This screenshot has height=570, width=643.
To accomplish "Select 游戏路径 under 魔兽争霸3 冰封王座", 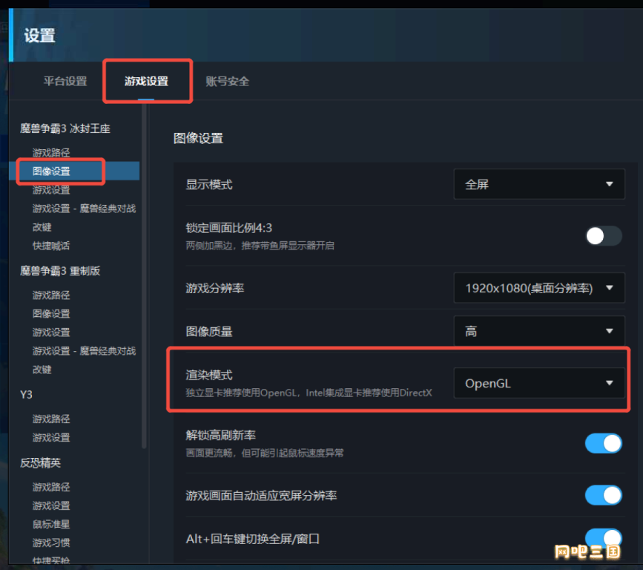I will pos(51,153).
